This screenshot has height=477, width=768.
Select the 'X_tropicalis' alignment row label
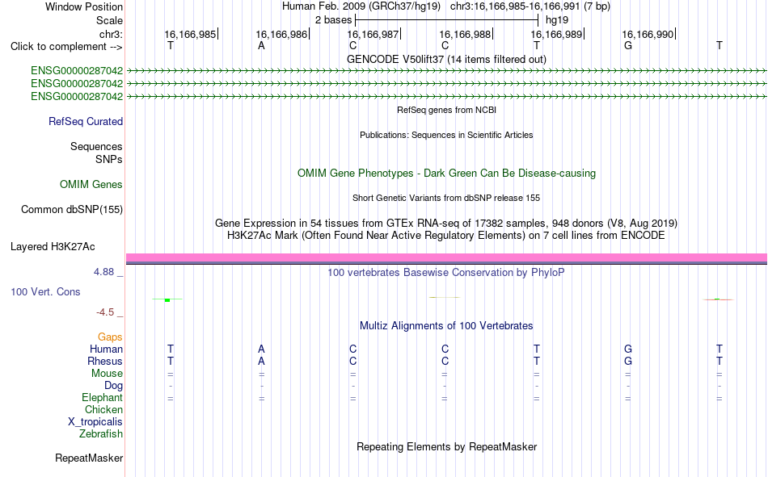pos(95,422)
